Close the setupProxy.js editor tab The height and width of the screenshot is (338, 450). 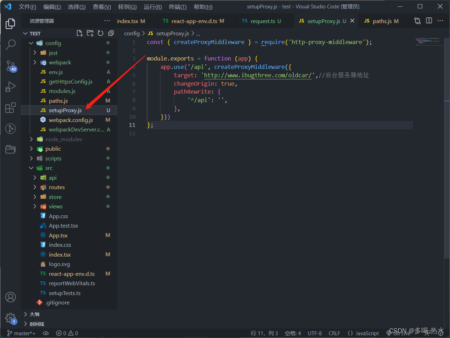(x=352, y=21)
